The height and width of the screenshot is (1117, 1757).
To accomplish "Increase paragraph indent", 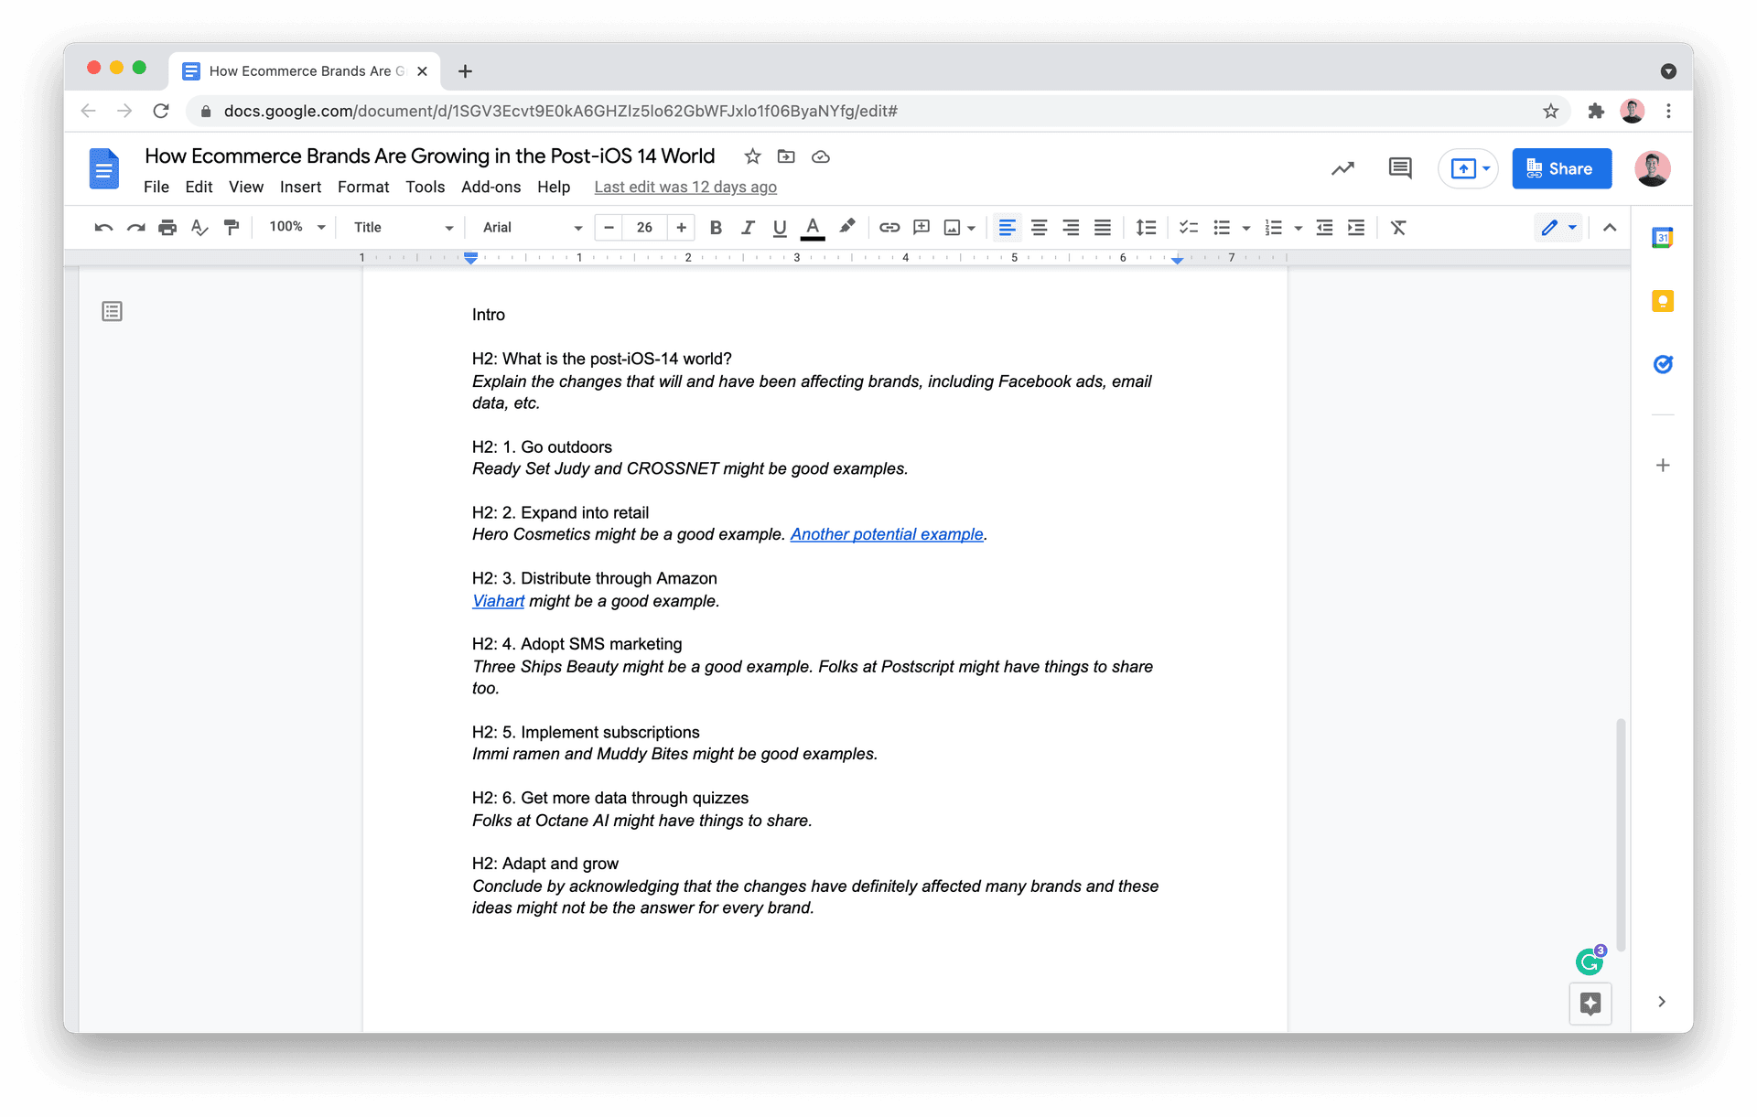I will tap(1356, 228).
